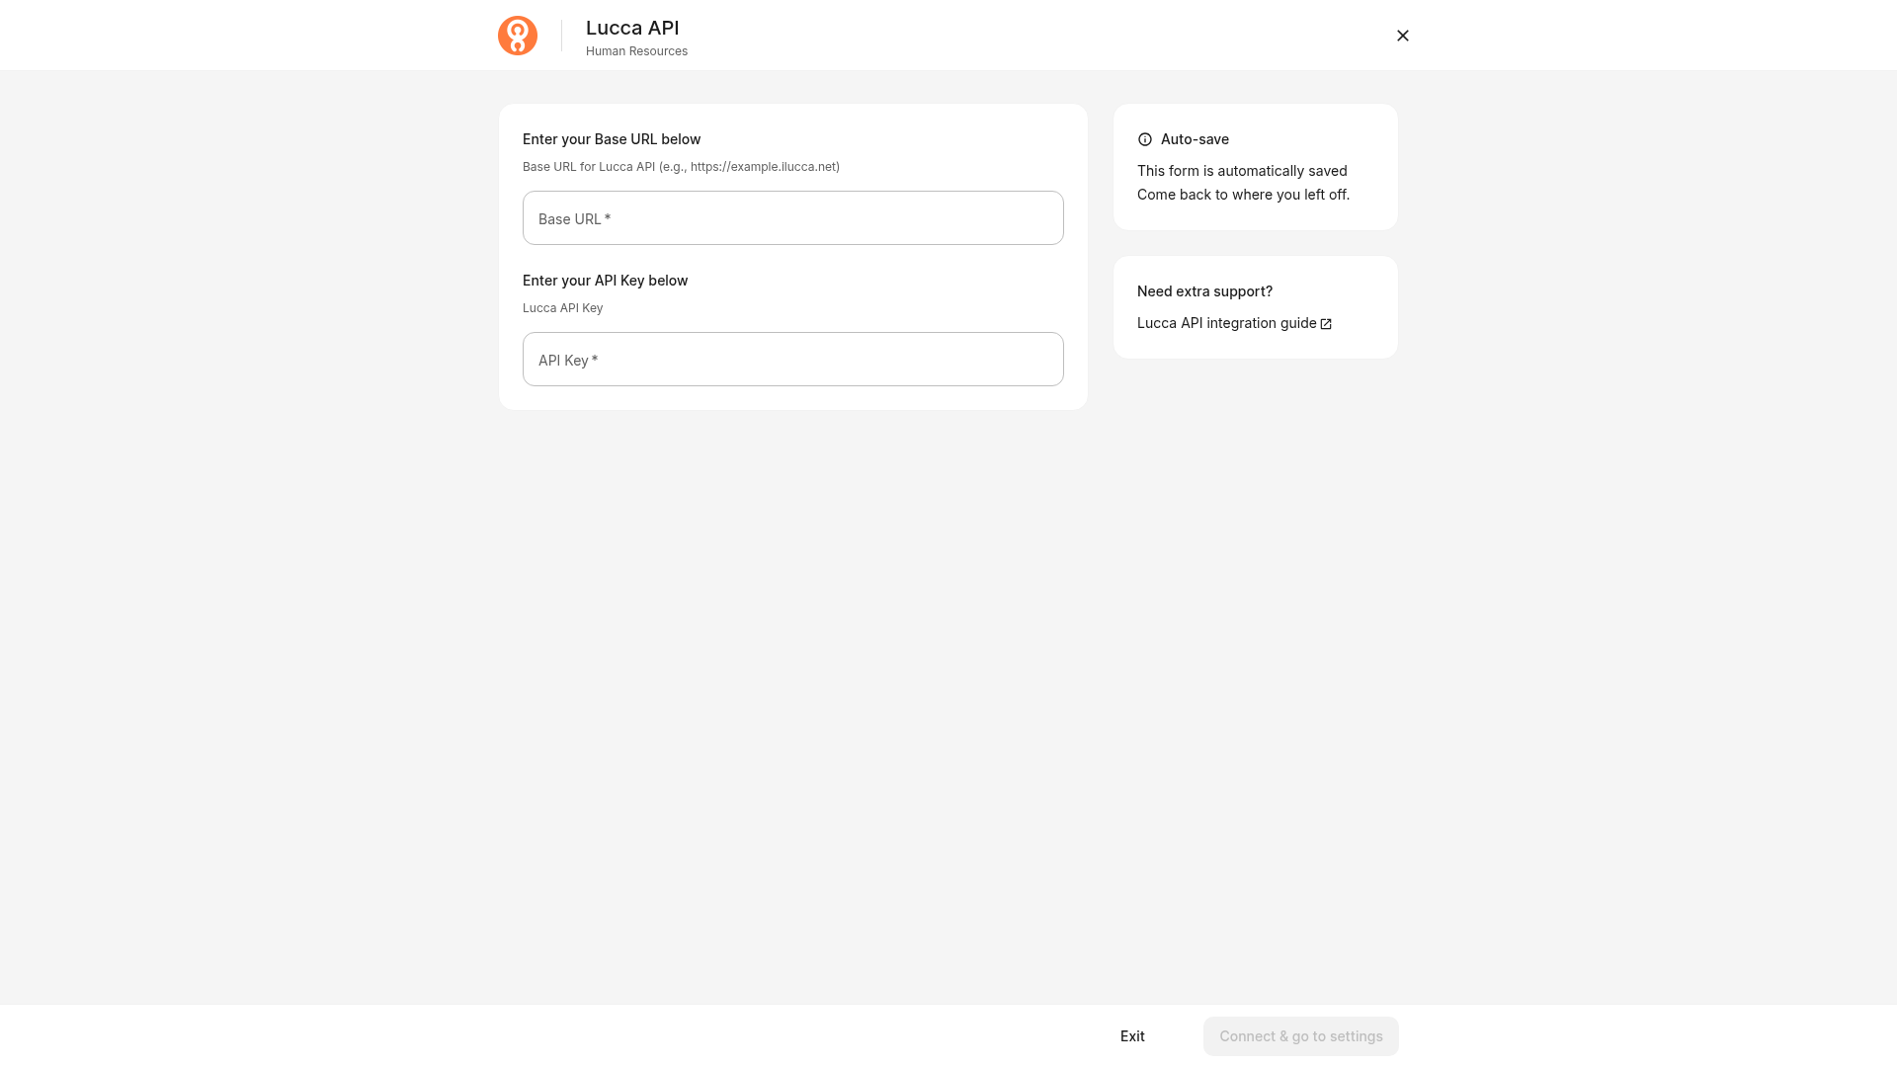Viewport: 1897px width, 1067px height.
Task: Focus the Base URL input field
Action: click(793, 218)
